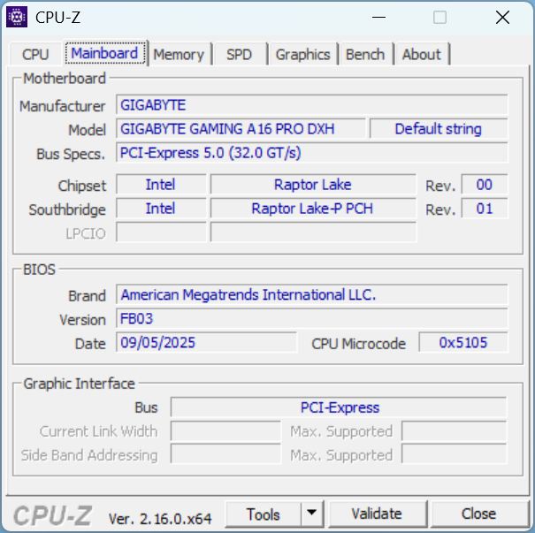Click the BIOS Date field 09/05/2025

pos(206,343)
